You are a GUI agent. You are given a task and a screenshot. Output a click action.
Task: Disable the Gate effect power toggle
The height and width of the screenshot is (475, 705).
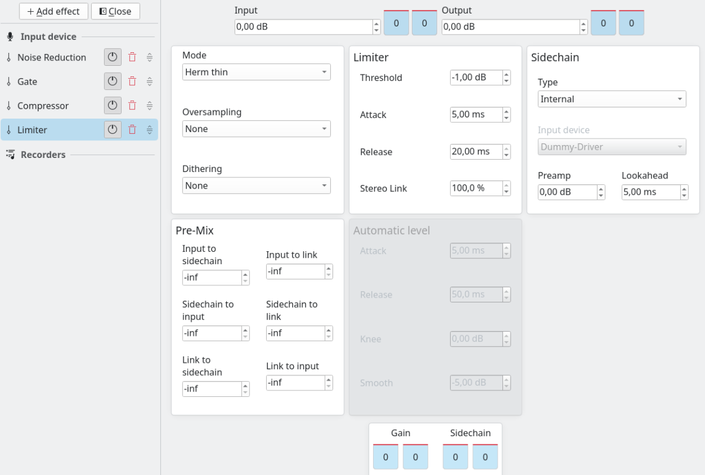(113, 82)
